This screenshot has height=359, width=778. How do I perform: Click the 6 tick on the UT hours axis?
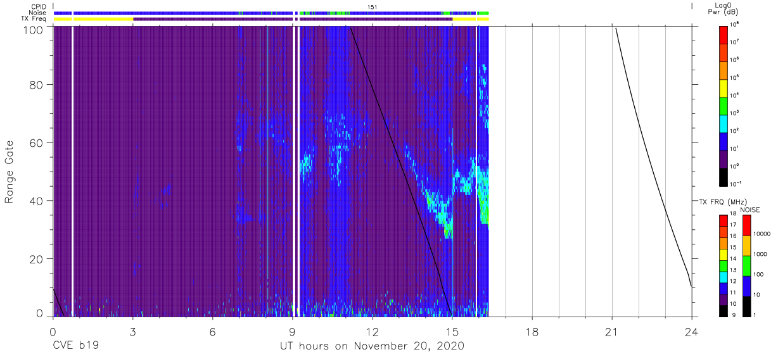click(213, 331)
